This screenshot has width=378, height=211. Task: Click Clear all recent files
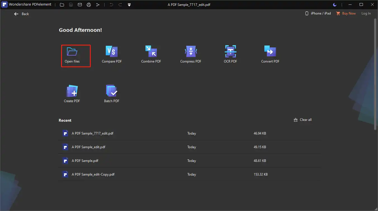pyautogui.click(x=303, y=120)
